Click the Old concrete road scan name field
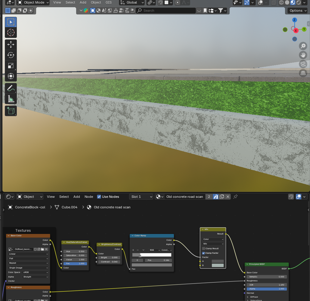Screen dimensions: 310x301 [x=184, y=197]
